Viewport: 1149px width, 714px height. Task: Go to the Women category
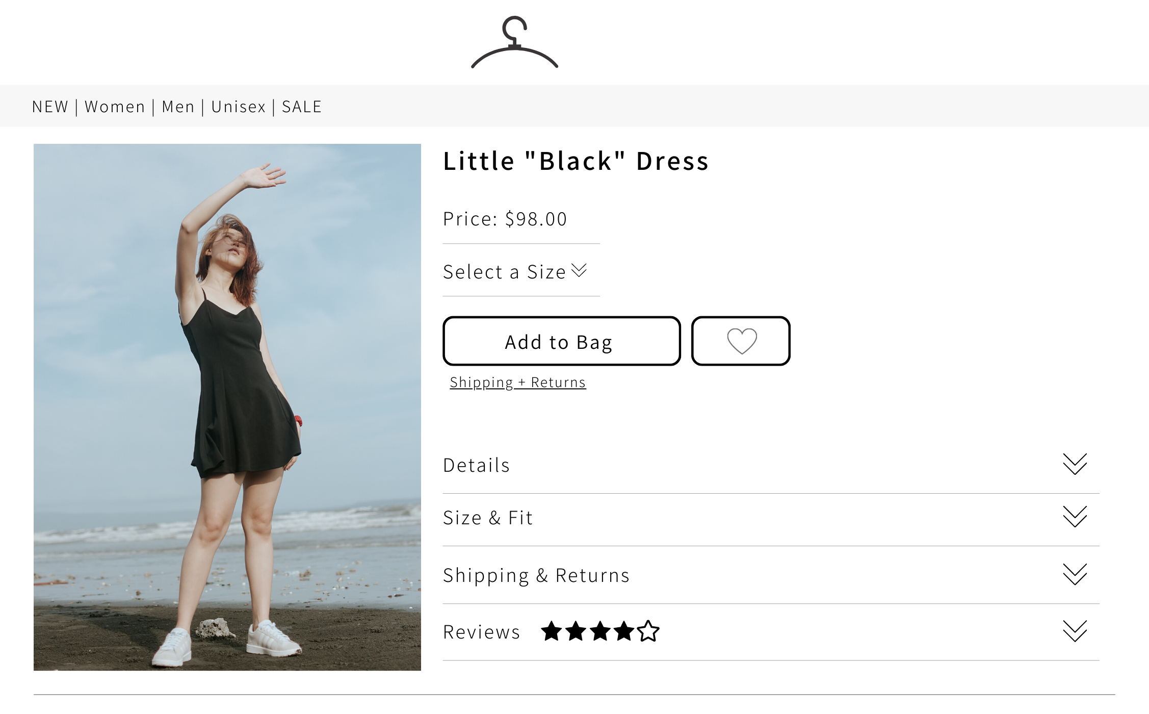point(115,107)
